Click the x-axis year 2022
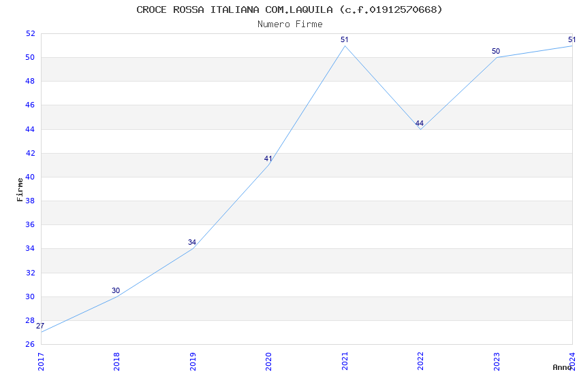Screen dimensions: 579x374 420,362
